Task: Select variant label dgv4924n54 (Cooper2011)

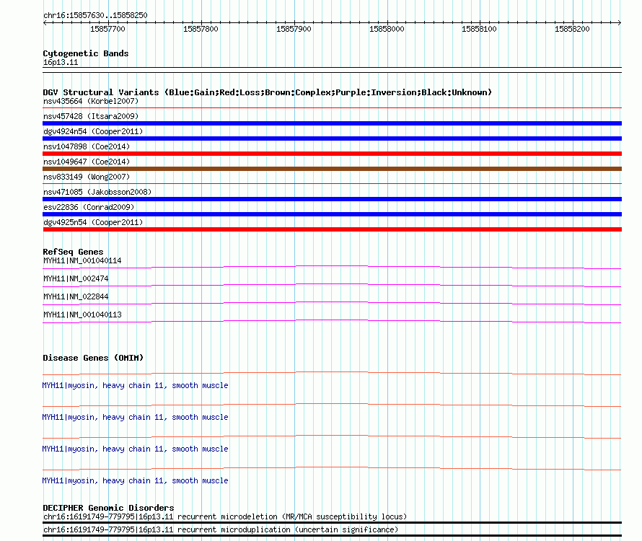Action: 93,131
